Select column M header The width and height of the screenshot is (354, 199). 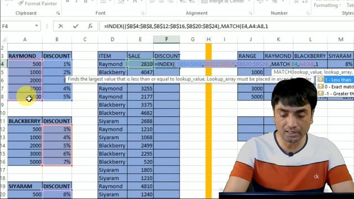(x=341, y=39)
